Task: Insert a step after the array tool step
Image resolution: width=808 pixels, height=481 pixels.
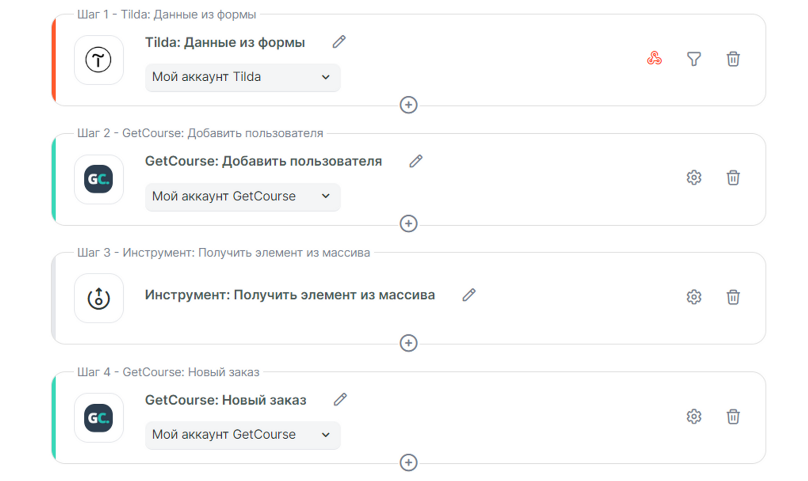Action: [408, 343]
